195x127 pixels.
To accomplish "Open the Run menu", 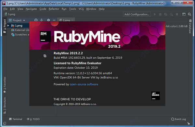I will pyautogui.click(x=64, y=9).
